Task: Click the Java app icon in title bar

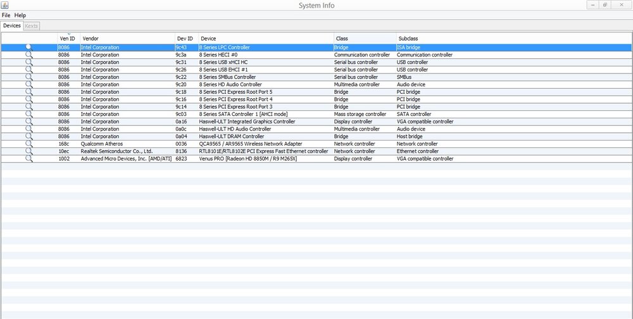Action: pyautogui.click(x=4, y=5)
